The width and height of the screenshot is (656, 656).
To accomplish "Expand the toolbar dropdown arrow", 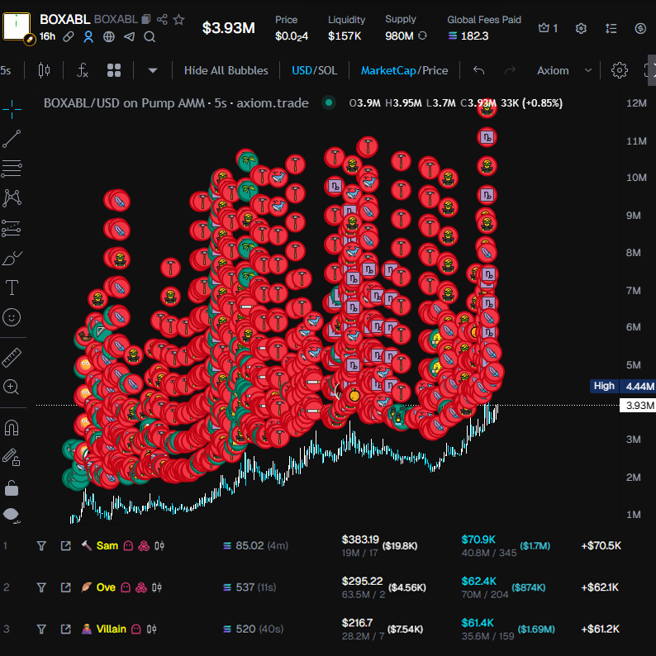I will coord(153,70).
